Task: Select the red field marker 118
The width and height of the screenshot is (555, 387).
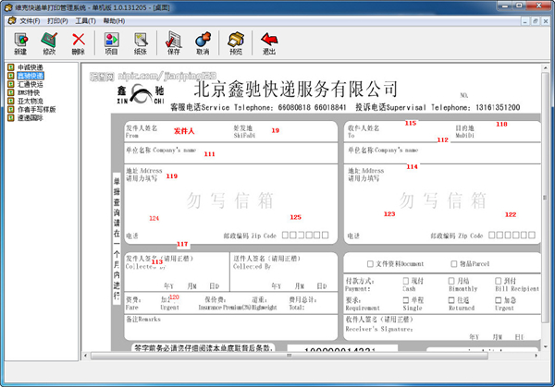Action: [x=501, y=124]
